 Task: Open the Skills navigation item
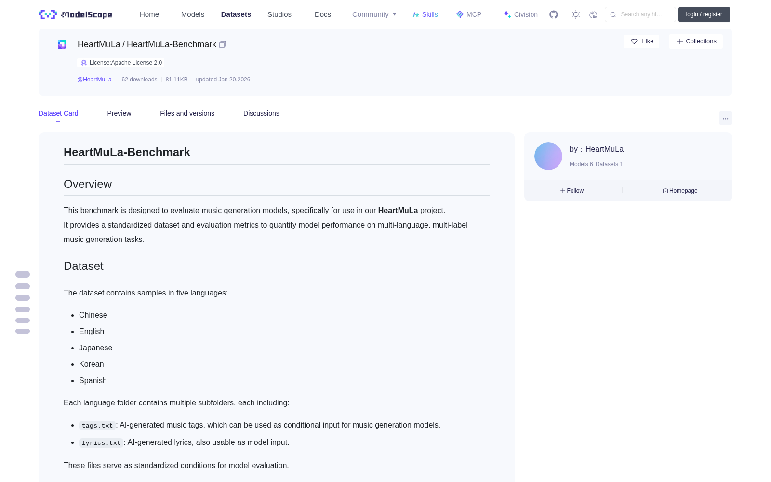pos(425,14)
